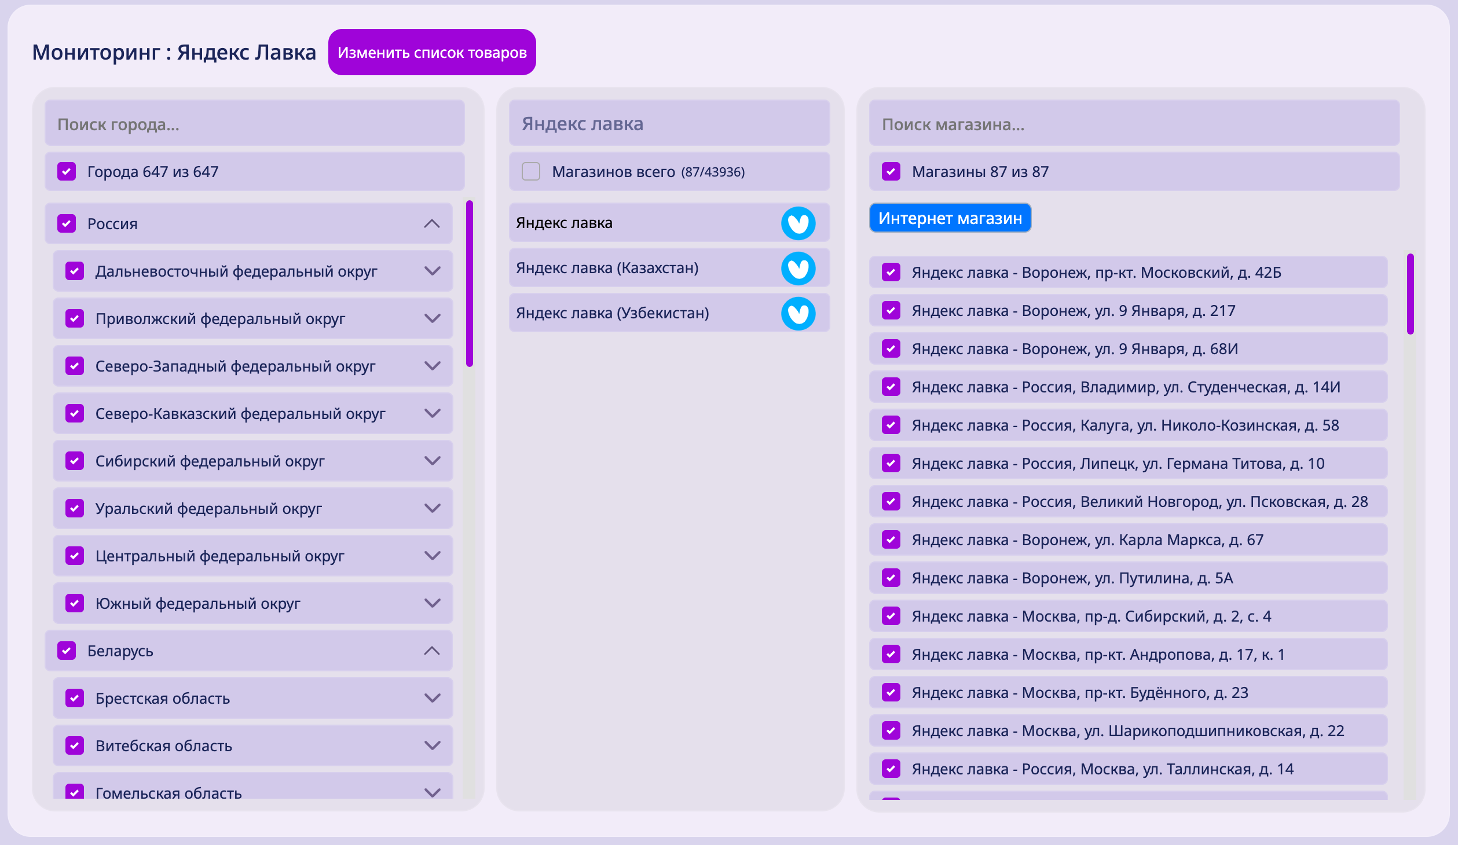Image resolution: width=1458 pixels, height=845 pixels.
Task: Uncheck Магазины 87 из 87 checkbox
Action: tap(891, 171)
